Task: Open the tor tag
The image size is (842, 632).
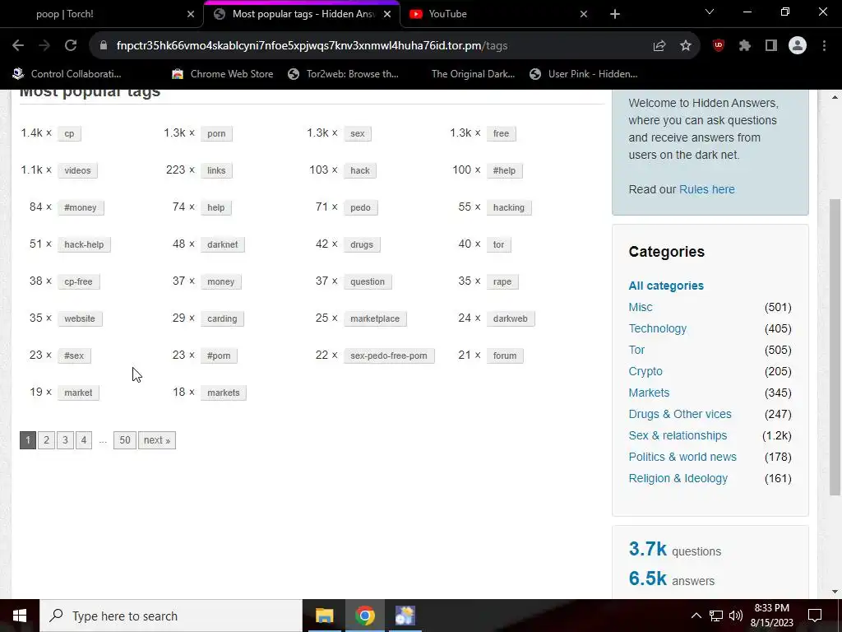Action: click(499, 244)
